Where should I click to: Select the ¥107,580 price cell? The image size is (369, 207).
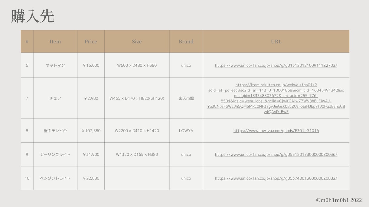pos(91,131)
